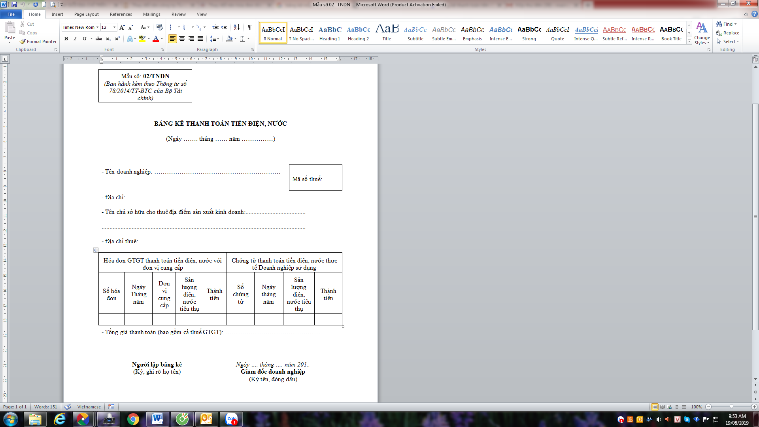Apply the Heading 1 style
The width and height of the screenshot is (759, 427).
pos(330,33)
